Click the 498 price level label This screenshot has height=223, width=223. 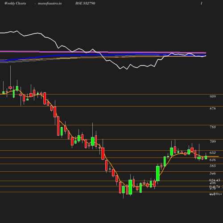click(x=213, y=183)
